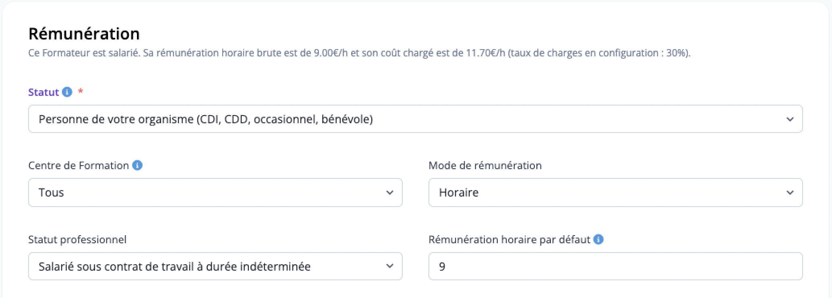Click the Statut professionnel label
The image size is (832, 298).
coord(77,240)
